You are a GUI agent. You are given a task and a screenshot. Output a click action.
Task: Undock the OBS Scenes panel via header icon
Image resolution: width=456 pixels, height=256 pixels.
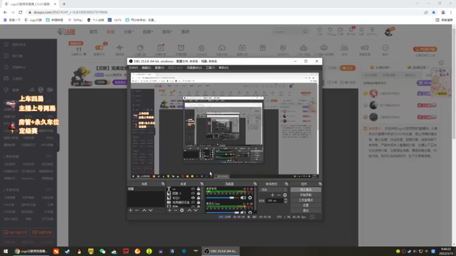pos(163,184)
